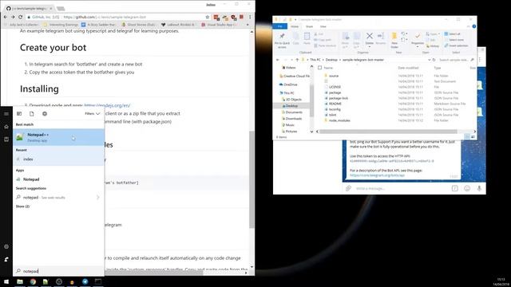The height and width of the screenshot is (287, 511).
Task: Click the 'Ghost Stories' bookmark
Action: pyautogui.click(x=138, y=25)
